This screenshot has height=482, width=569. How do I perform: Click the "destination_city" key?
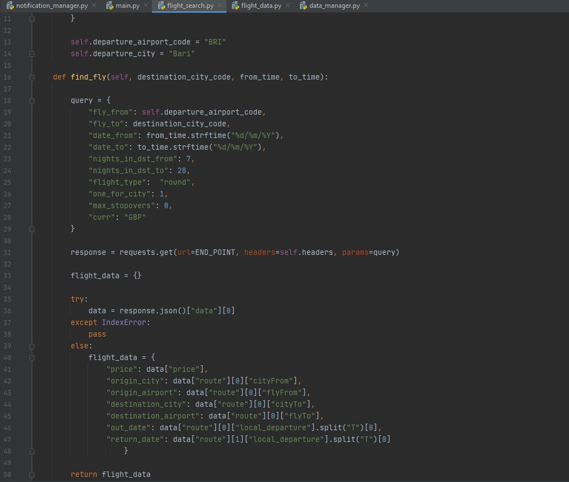pos(146,404)
